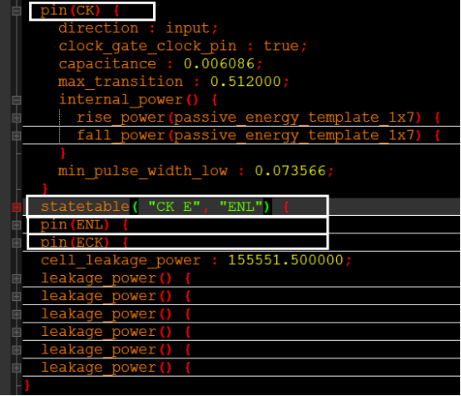
Task: Click the value 155551.500000
Action: pyautogui.click(x=285, y=260)
